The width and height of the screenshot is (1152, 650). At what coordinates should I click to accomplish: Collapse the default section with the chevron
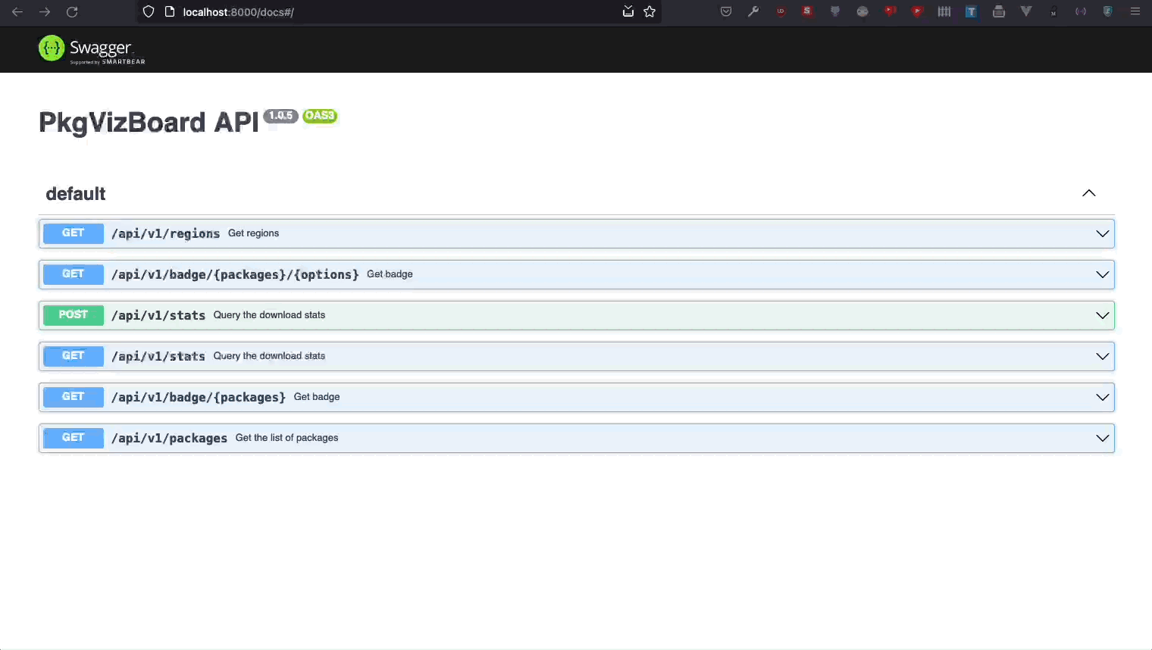(x=1088, y=193)
